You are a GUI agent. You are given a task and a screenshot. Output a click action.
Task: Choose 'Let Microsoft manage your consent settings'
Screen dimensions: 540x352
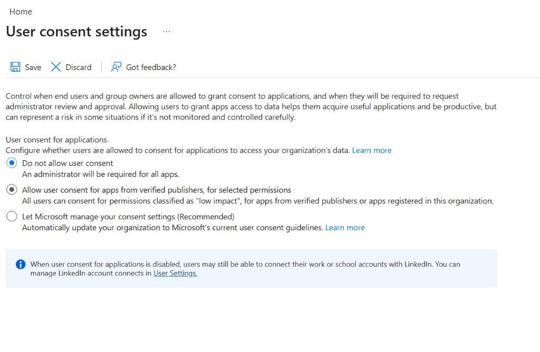coord(12,216)
